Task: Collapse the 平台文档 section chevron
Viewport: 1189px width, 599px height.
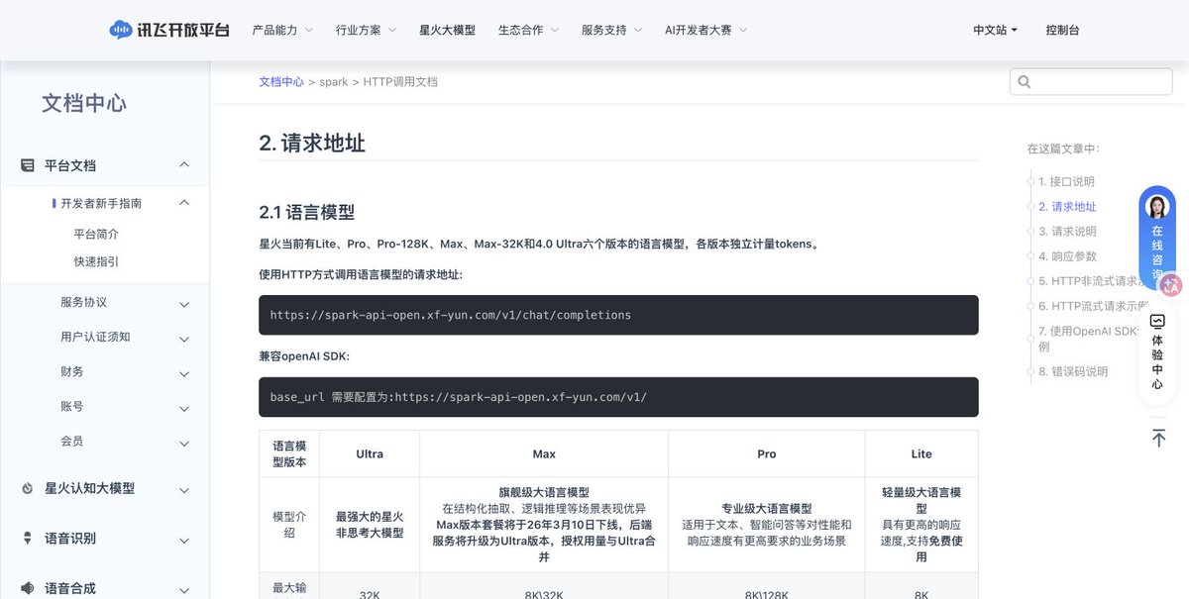Action: [x=184, y=165]
